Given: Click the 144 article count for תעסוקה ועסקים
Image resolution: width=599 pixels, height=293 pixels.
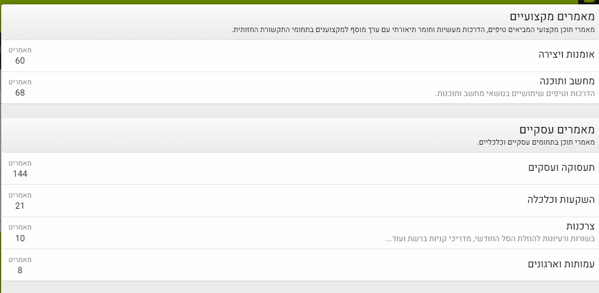Looking at the screenshot, I should click(20, 173).
